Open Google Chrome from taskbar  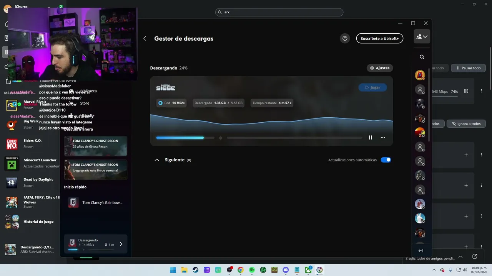pos(241,270)
